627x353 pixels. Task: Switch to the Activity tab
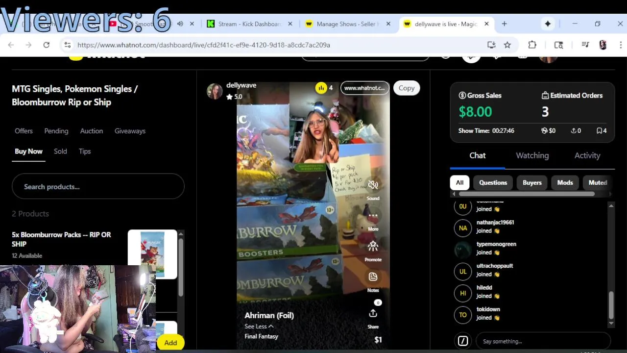587,155
